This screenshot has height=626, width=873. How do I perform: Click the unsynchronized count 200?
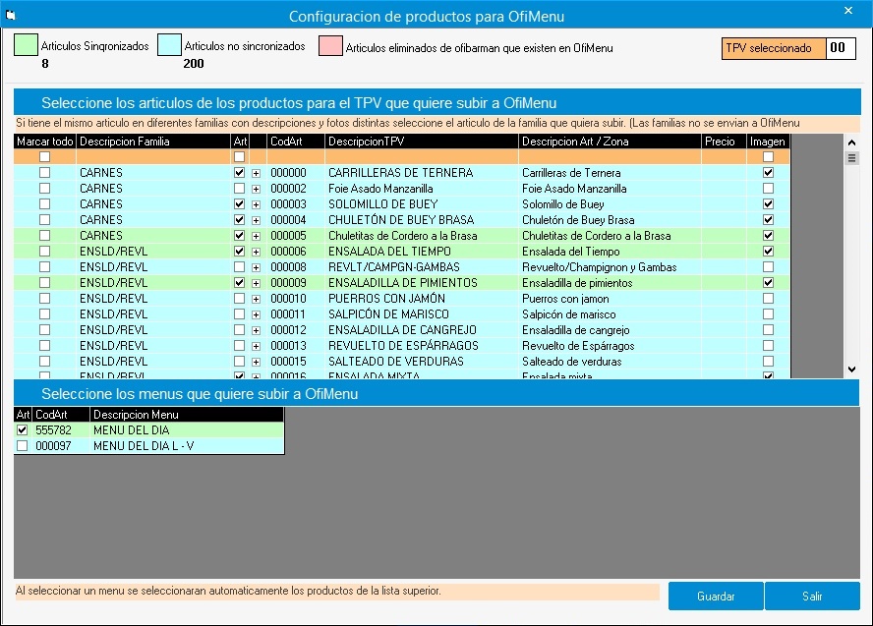point(194,64)
